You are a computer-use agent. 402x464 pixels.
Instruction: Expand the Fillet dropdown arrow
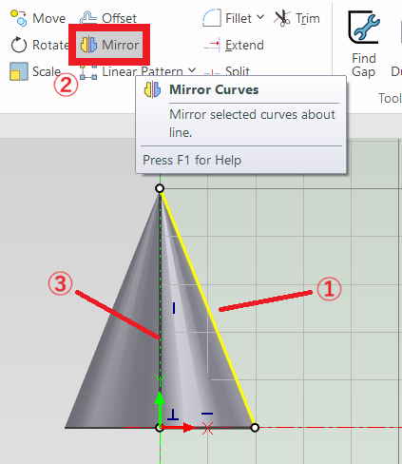click(x=260, y=17)
